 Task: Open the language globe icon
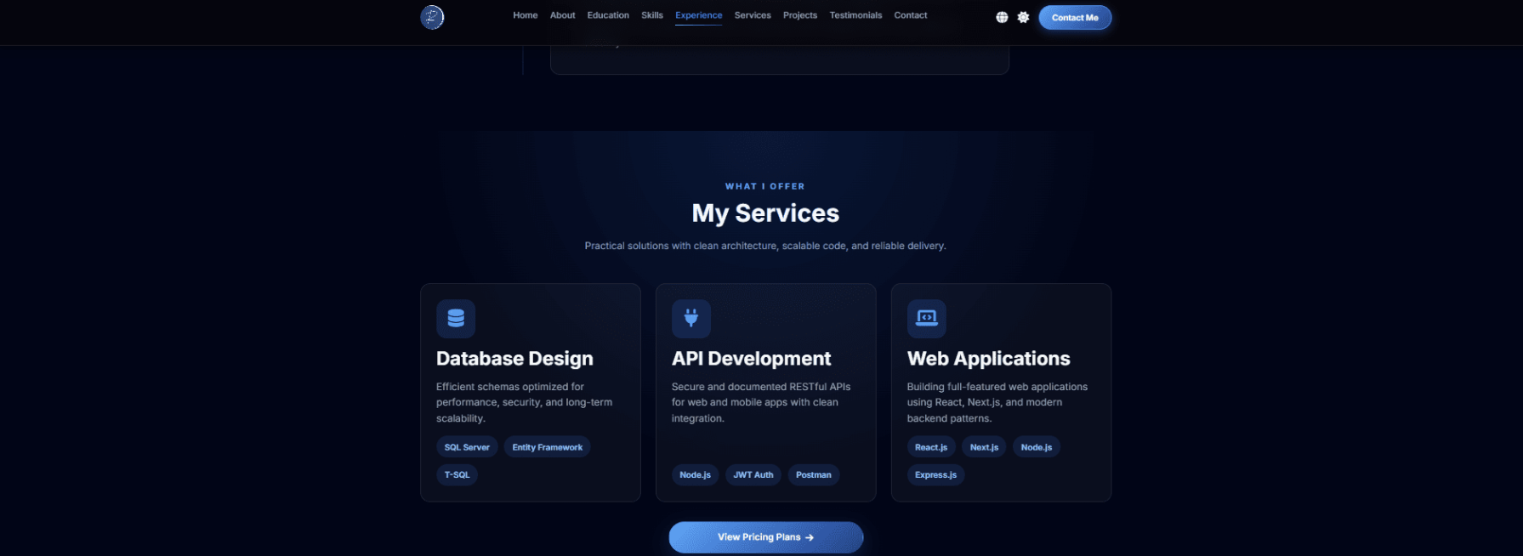[x=1002, y=17]
